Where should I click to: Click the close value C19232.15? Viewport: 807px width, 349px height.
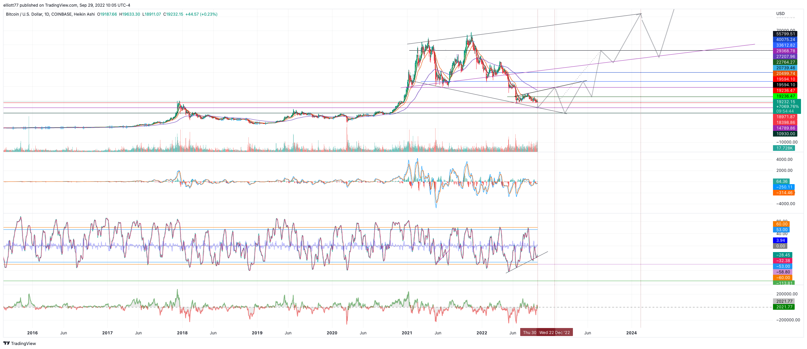pos(173,14)
